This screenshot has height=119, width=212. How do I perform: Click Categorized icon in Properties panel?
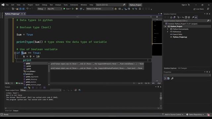coord(165,78)
